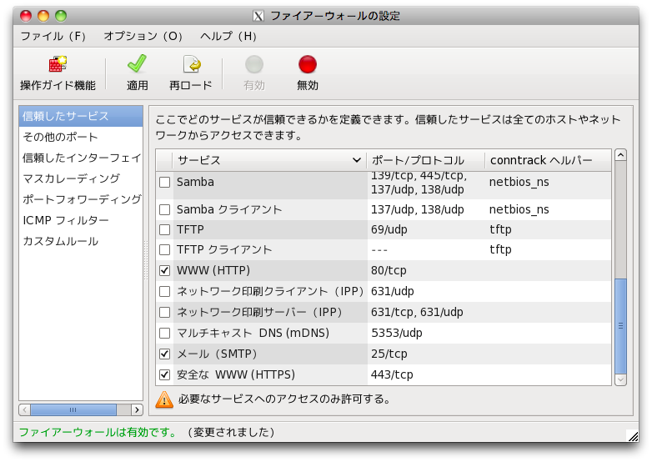Viewport: 652px width, 462px height.
Task: Open the 操作ガイド機能 wizard icon
Action: coord(58,65)
